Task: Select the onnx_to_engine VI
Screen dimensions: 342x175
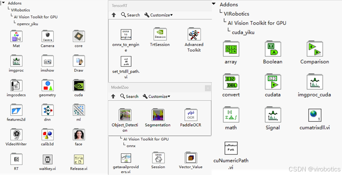Action: pos(126,35)
